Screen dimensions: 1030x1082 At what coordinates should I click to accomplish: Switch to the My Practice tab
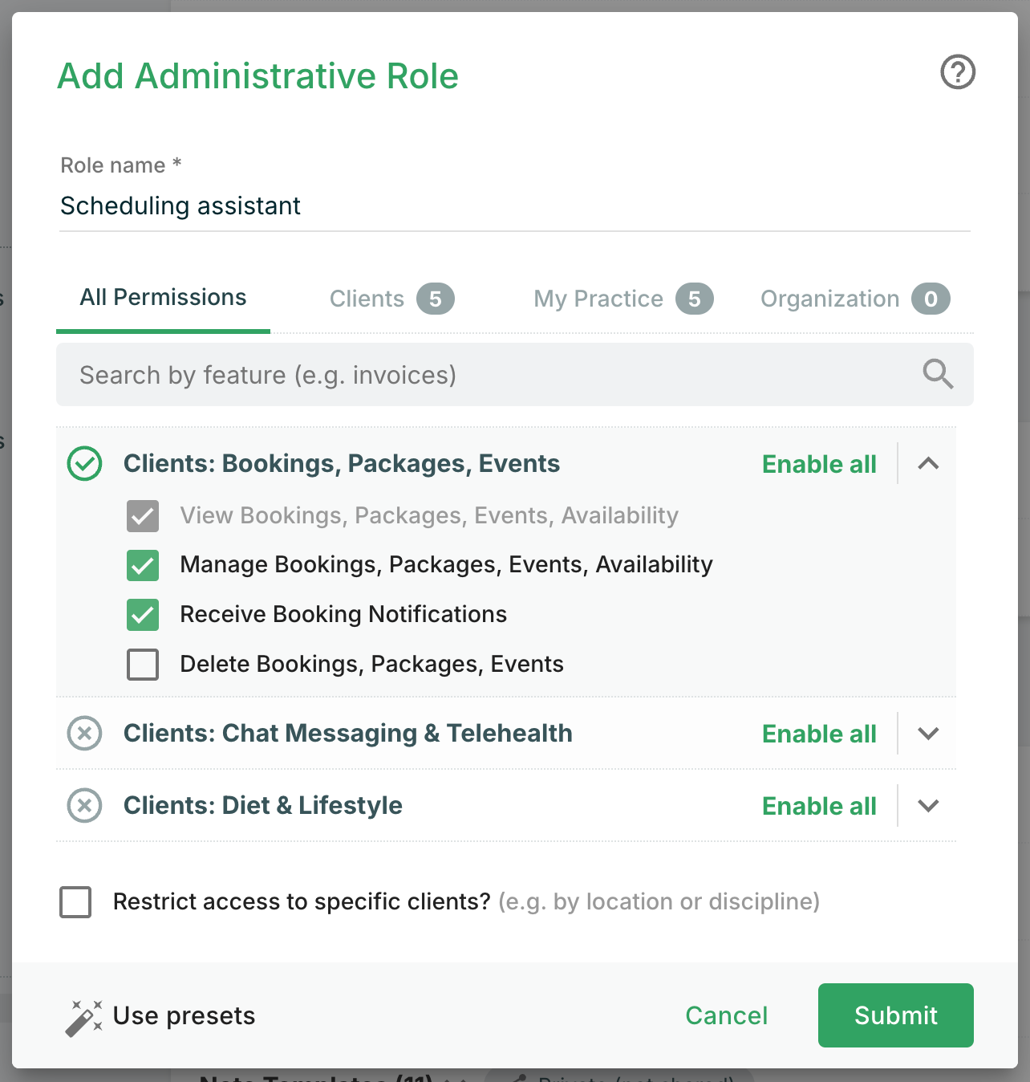[622, 299]
